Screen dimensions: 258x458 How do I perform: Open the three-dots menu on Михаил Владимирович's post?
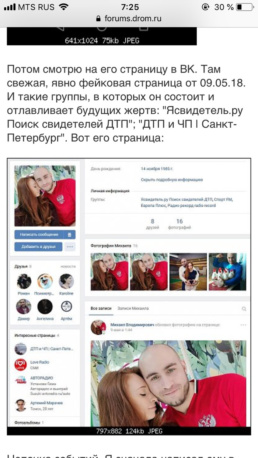pyautogui.click(x=243, y=325)
